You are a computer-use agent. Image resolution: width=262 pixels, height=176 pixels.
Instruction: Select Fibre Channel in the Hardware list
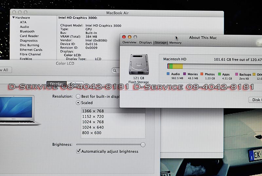pyautogui.click(x=30, y=54)
